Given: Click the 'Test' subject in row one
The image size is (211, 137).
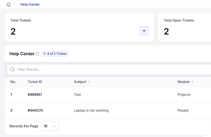Looking at the screenshot, I should 77,95.
